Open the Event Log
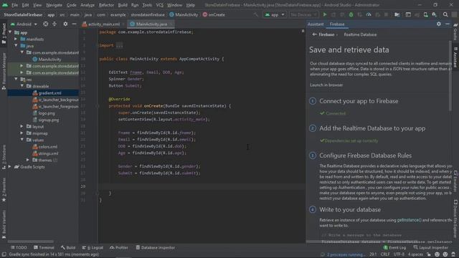 click(394, 248)
